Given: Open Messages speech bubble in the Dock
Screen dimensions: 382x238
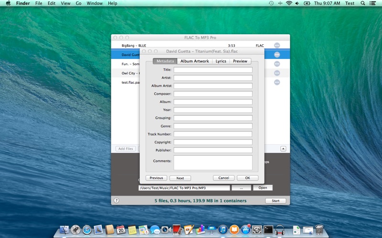Looking at the screenshot, I should tap(155, 229).
